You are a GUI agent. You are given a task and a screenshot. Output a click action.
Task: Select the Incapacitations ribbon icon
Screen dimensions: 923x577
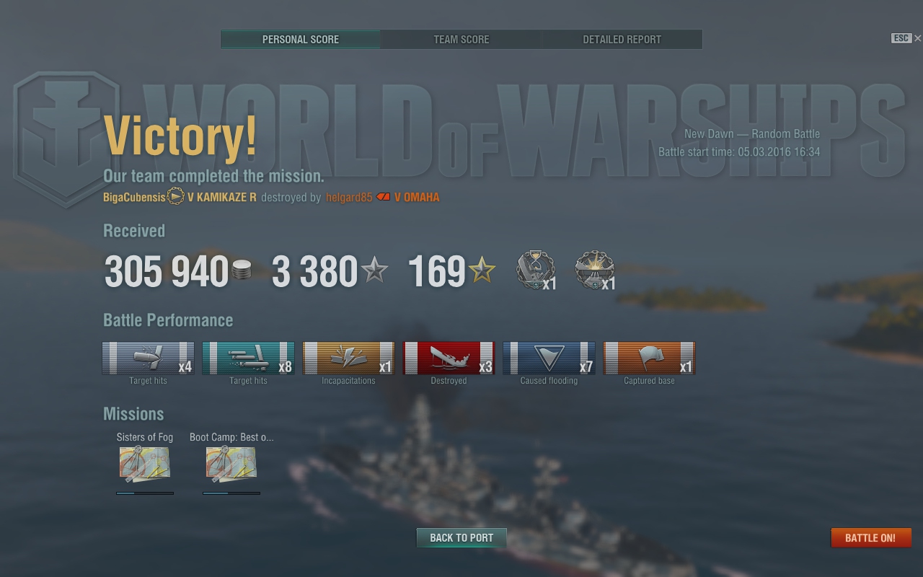click(x=348, y=358)
